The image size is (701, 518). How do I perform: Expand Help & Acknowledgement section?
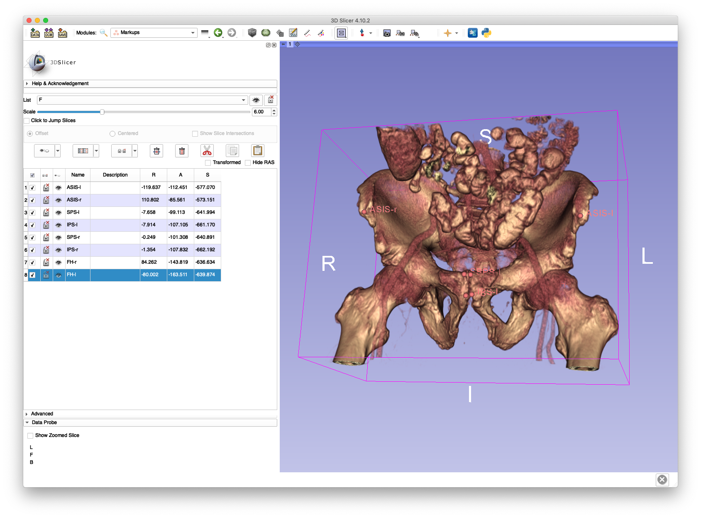click(x=150, y=83)
